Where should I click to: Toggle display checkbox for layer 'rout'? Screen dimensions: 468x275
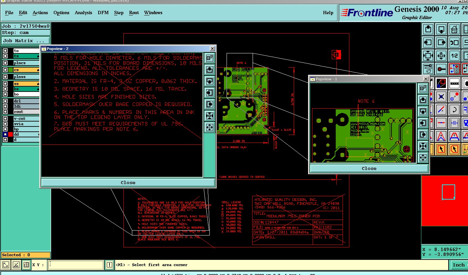point(5,112)
